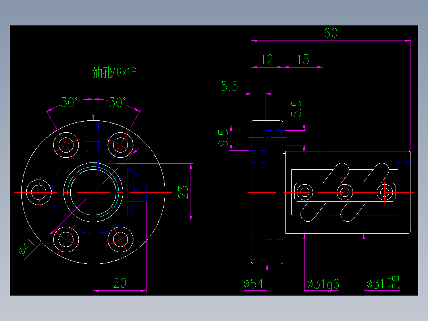Select the 12 dimension label
Viewport: 428px width, 321px height.
coord(268,60)
